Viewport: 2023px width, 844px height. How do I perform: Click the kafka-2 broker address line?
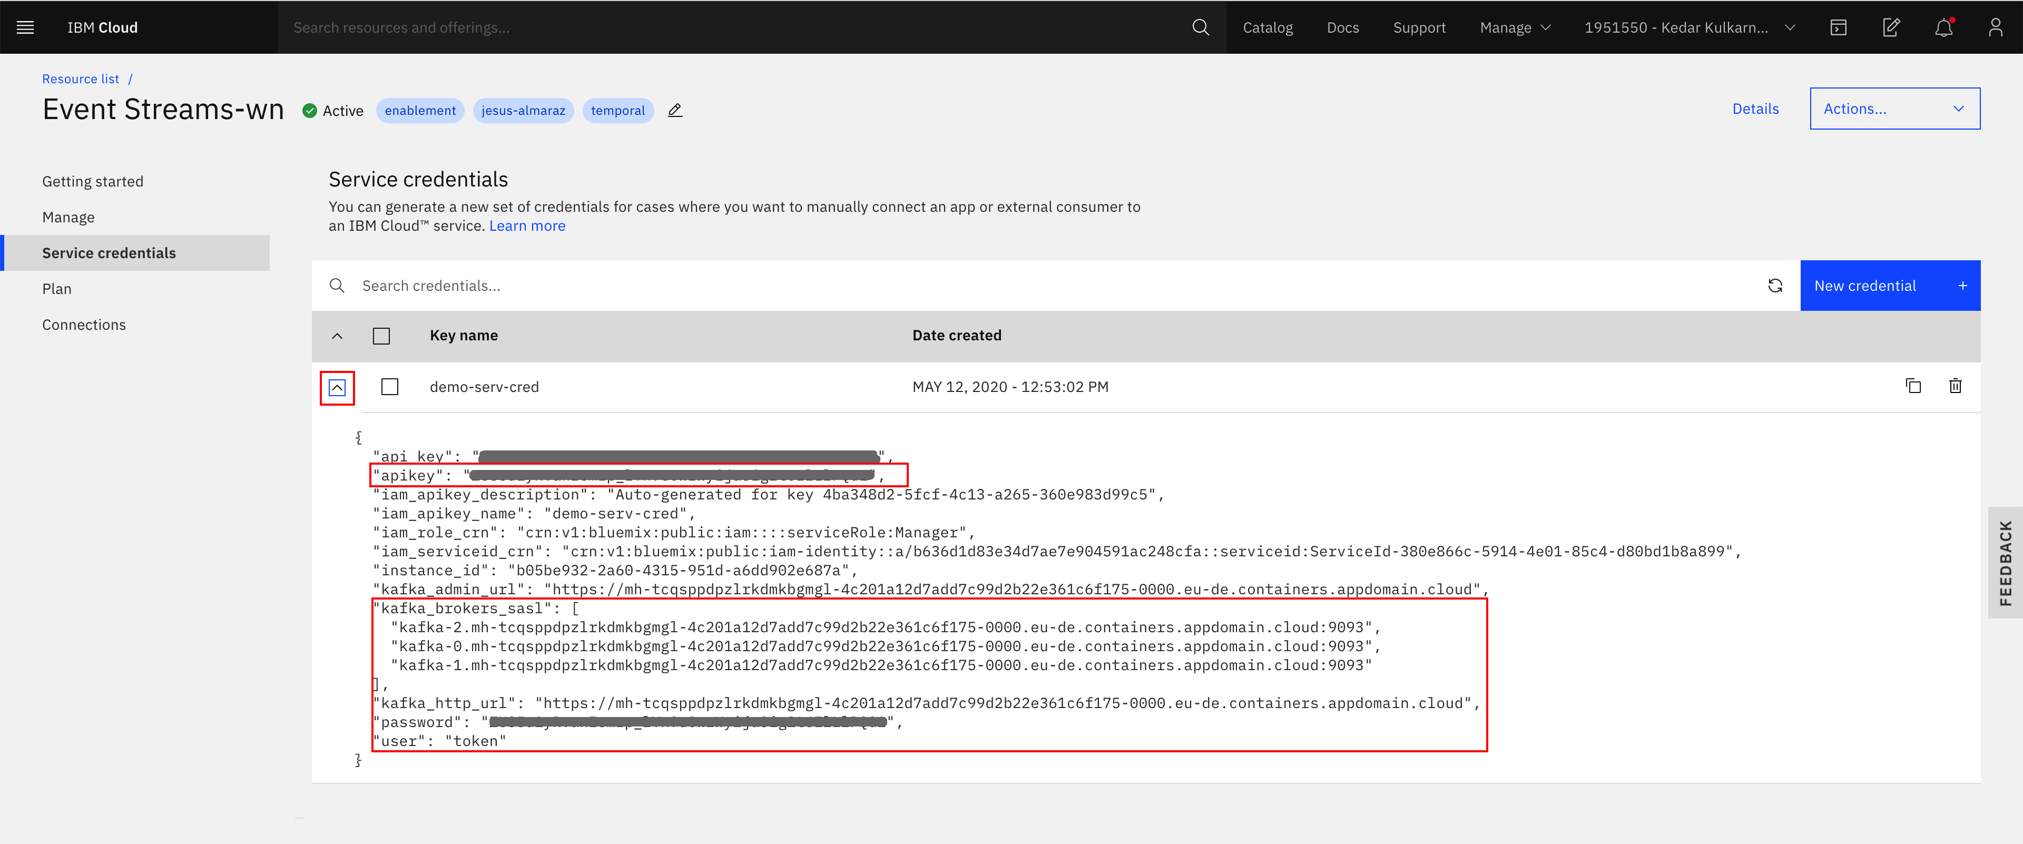pos(885,627)
